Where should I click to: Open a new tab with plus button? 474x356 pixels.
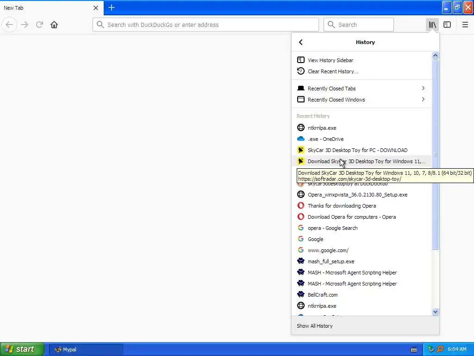click(x=111, y=7)
